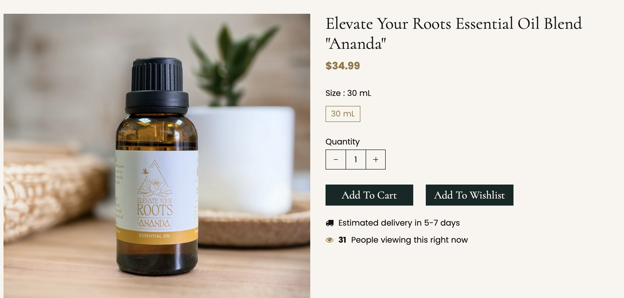The height and width of the screenshot is (298, 624).
Task: Select the 30 mL size option
Action: (343, 114)
